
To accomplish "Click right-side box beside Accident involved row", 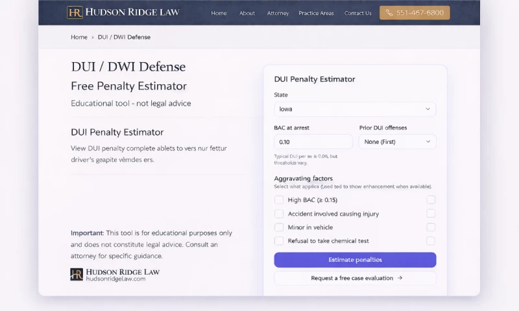I will [431, 214].
